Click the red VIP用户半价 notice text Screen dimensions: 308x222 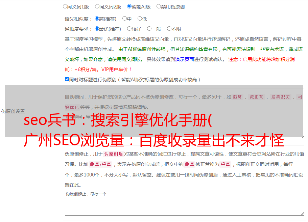click(x=117, y=70)
